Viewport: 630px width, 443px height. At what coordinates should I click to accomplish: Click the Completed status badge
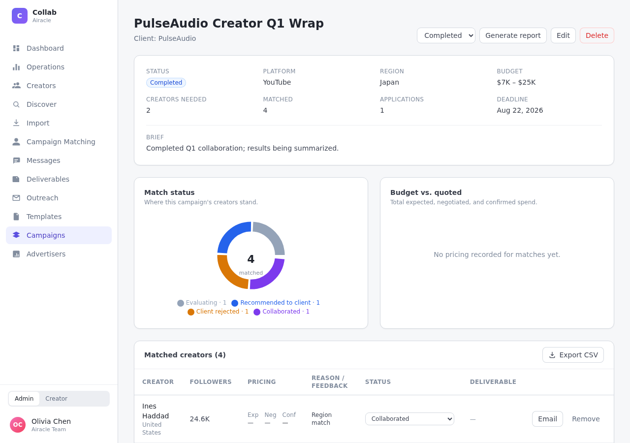[166, 83]
